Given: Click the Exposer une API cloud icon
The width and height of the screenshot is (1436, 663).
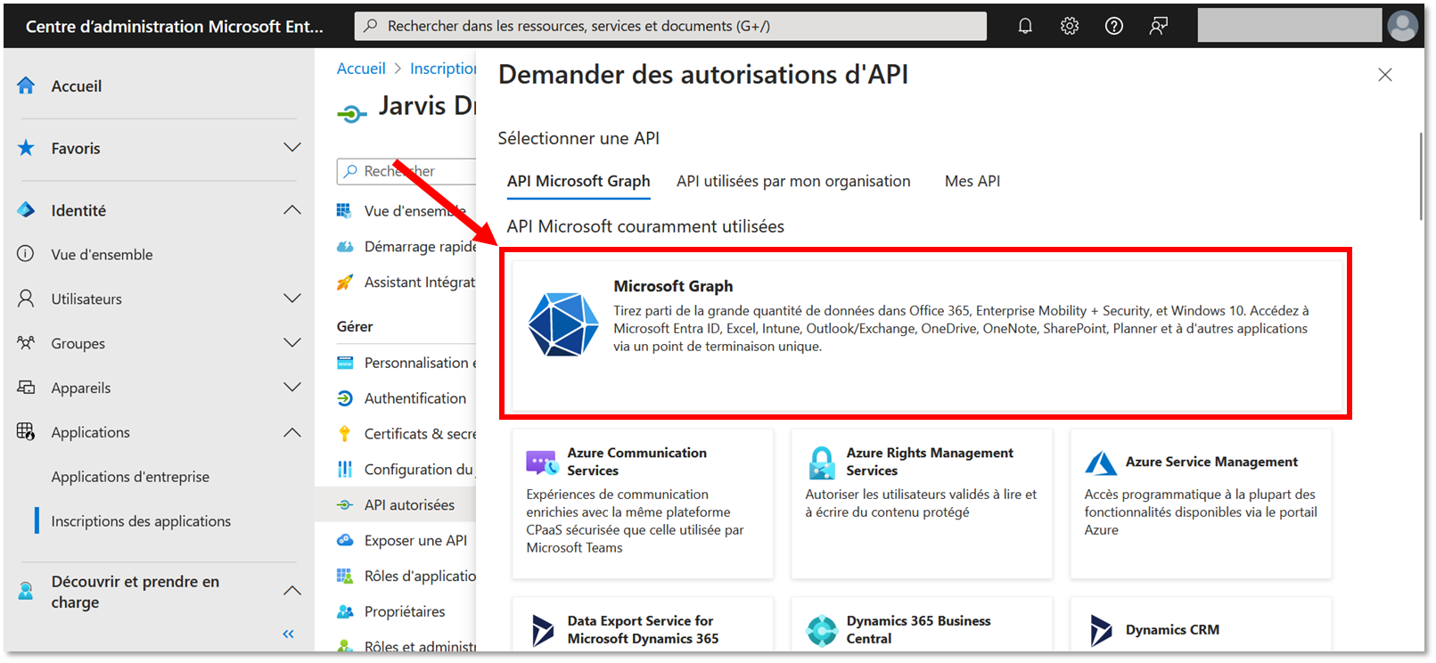Looking at the screenshot, I should (x=345, y=540).
